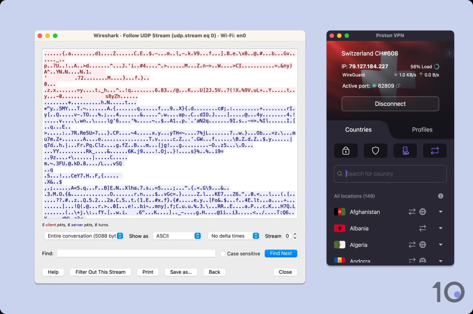
Task: Open the chevron beside Switzerland CH#608
Action: 449,53
